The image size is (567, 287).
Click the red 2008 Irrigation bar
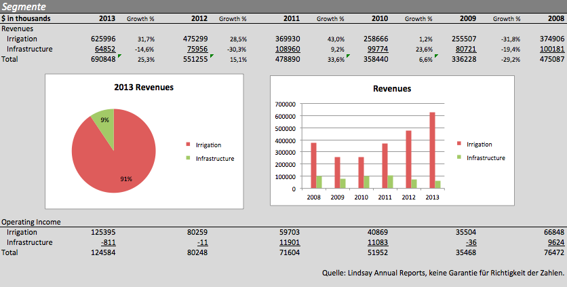pyautogui.click(x=313, y=166)
